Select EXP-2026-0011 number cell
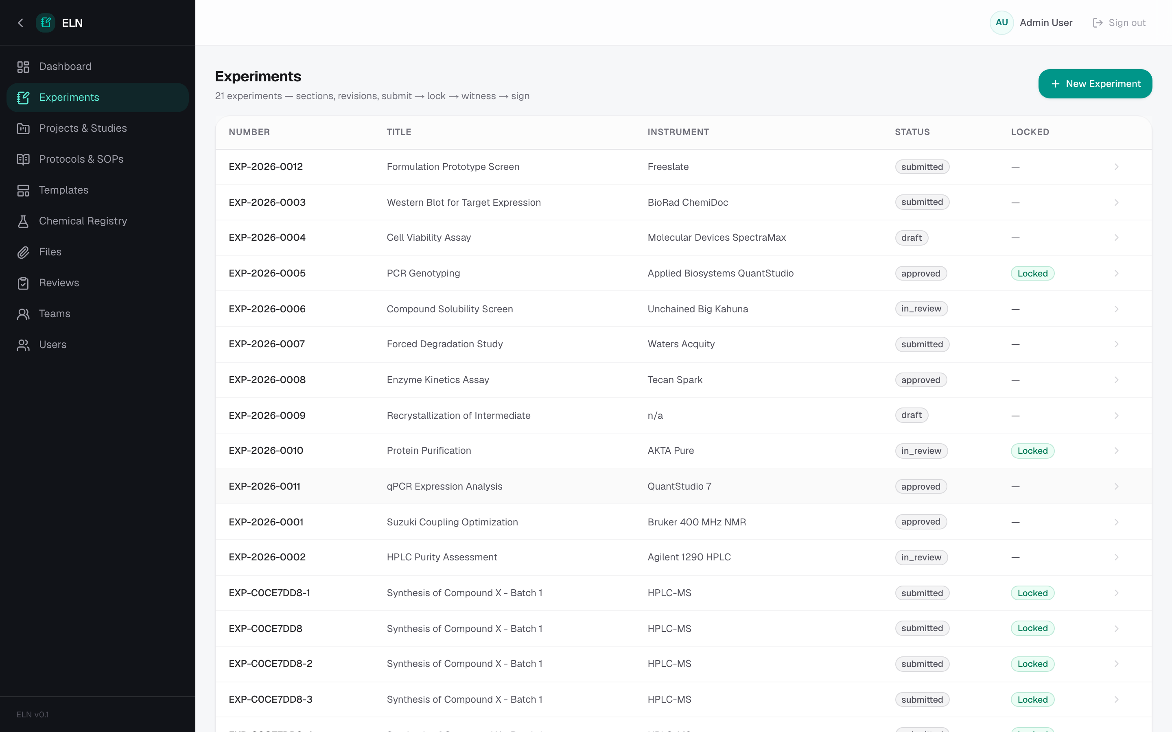 [265, 486]
